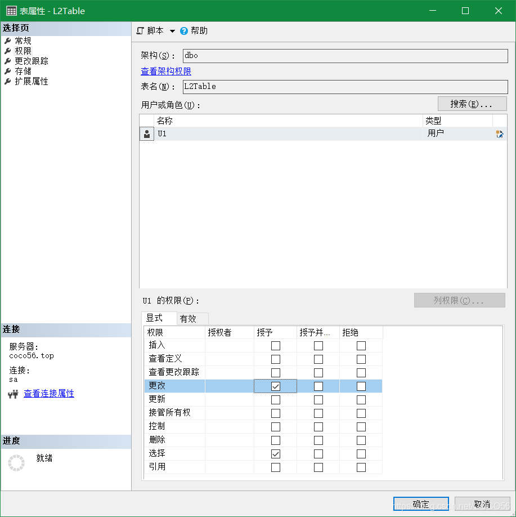This screenshot has height=517, width=516.
Task: Check 拒绝 for 插入 permission
Action: [361, 346]
